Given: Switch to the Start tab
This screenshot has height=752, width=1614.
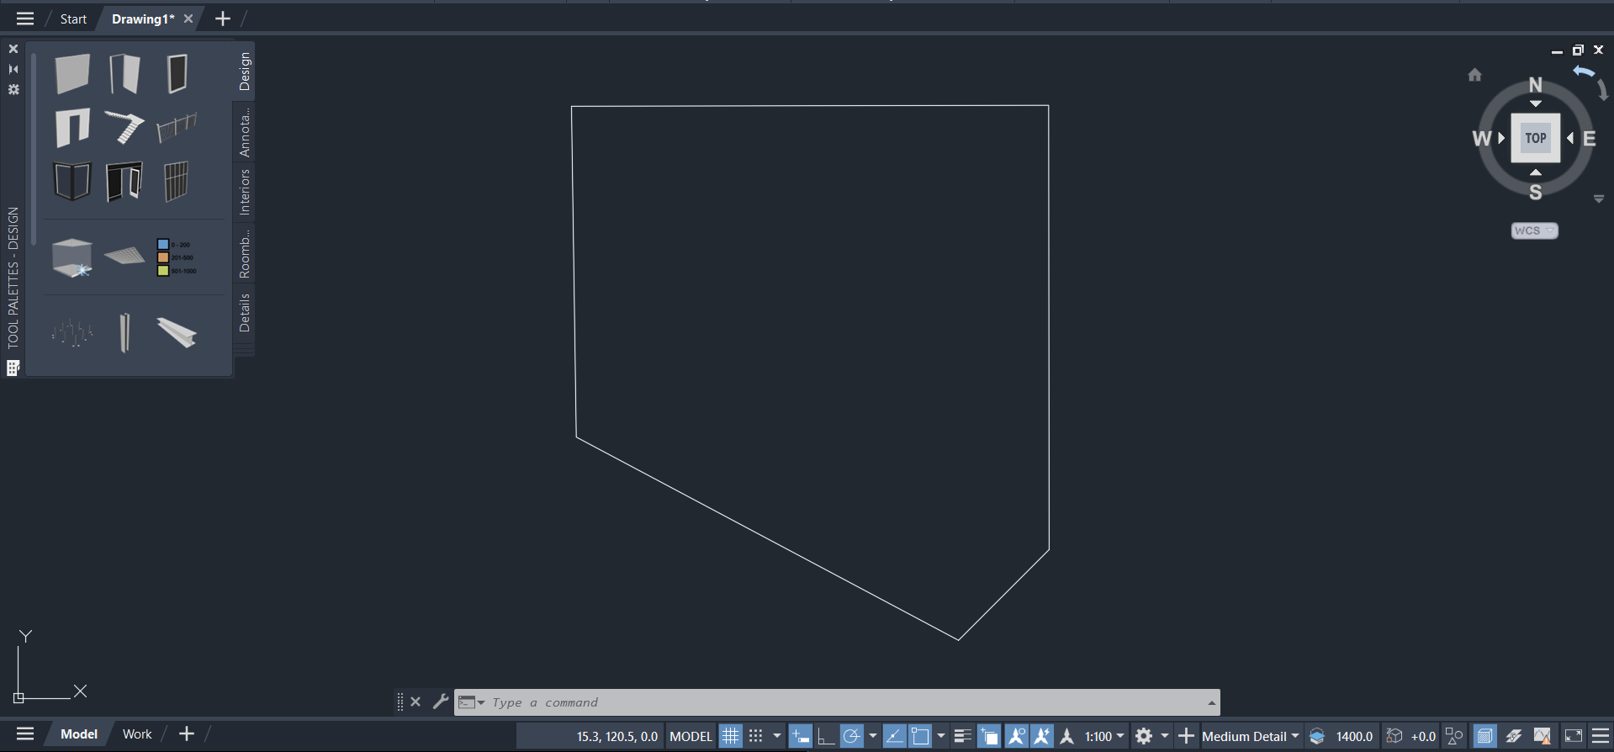Looking at the screenshot, I should point(73,19).
